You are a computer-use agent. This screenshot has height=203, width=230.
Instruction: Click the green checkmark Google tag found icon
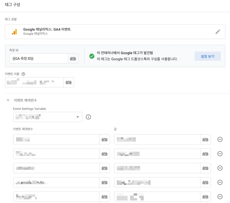pyautogui.click(x=92, y=56)
